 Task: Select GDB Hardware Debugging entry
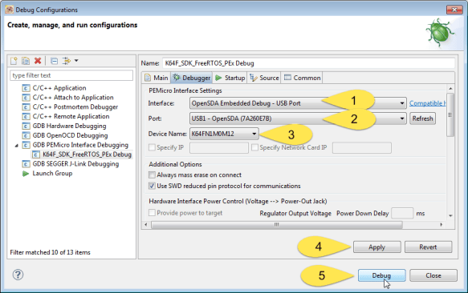(x=69, y=126)
